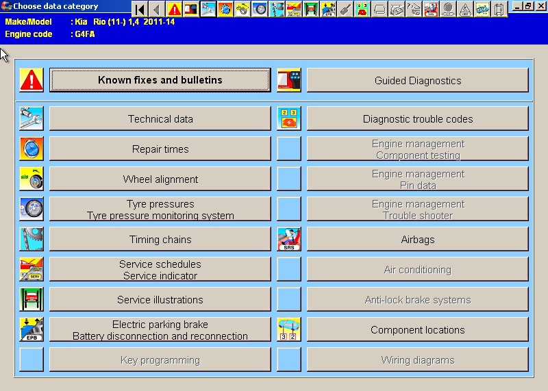
Task: Click the SRS icon beside Airbags
Action: (289, 240)
